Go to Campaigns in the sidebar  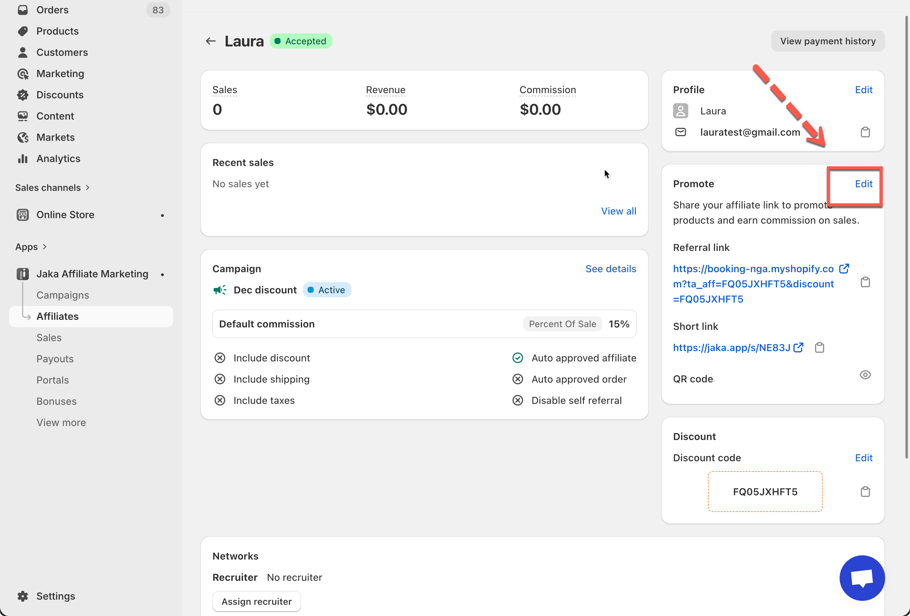(x=63, y=295)
